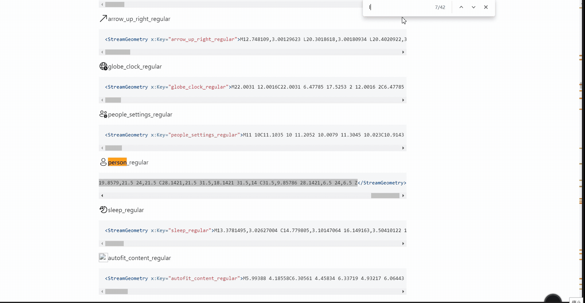Click the closing </StreamGeometry> tag
This screenshot has width=585, height=303.
click(x=382, y=183)
